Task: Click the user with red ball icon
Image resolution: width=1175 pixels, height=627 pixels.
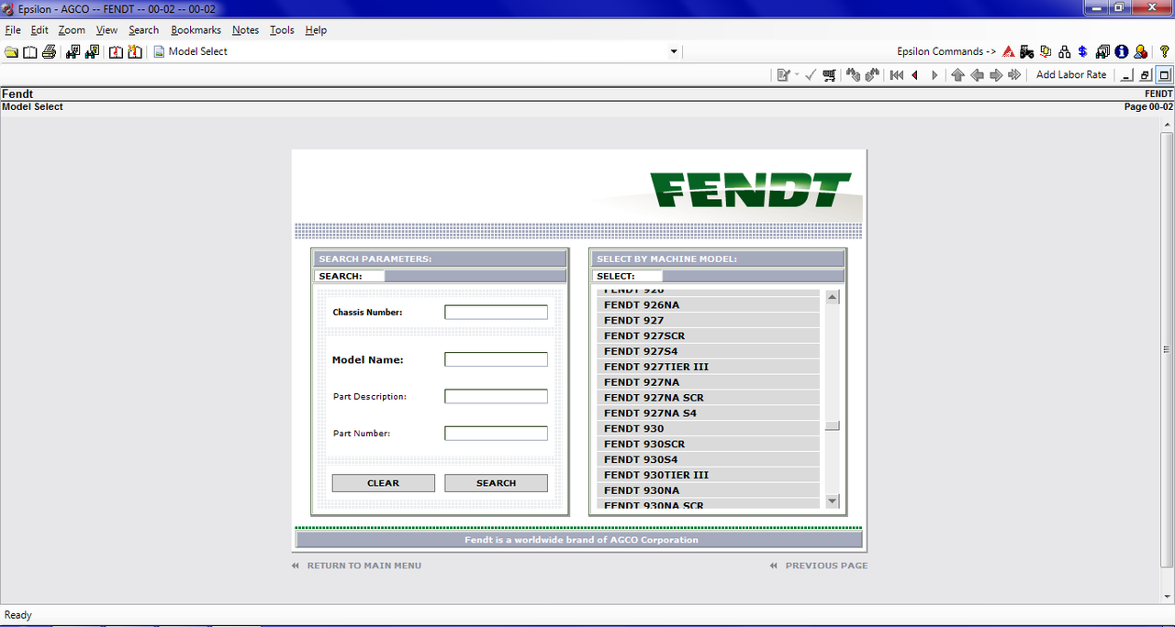Action: point(1141,51)
